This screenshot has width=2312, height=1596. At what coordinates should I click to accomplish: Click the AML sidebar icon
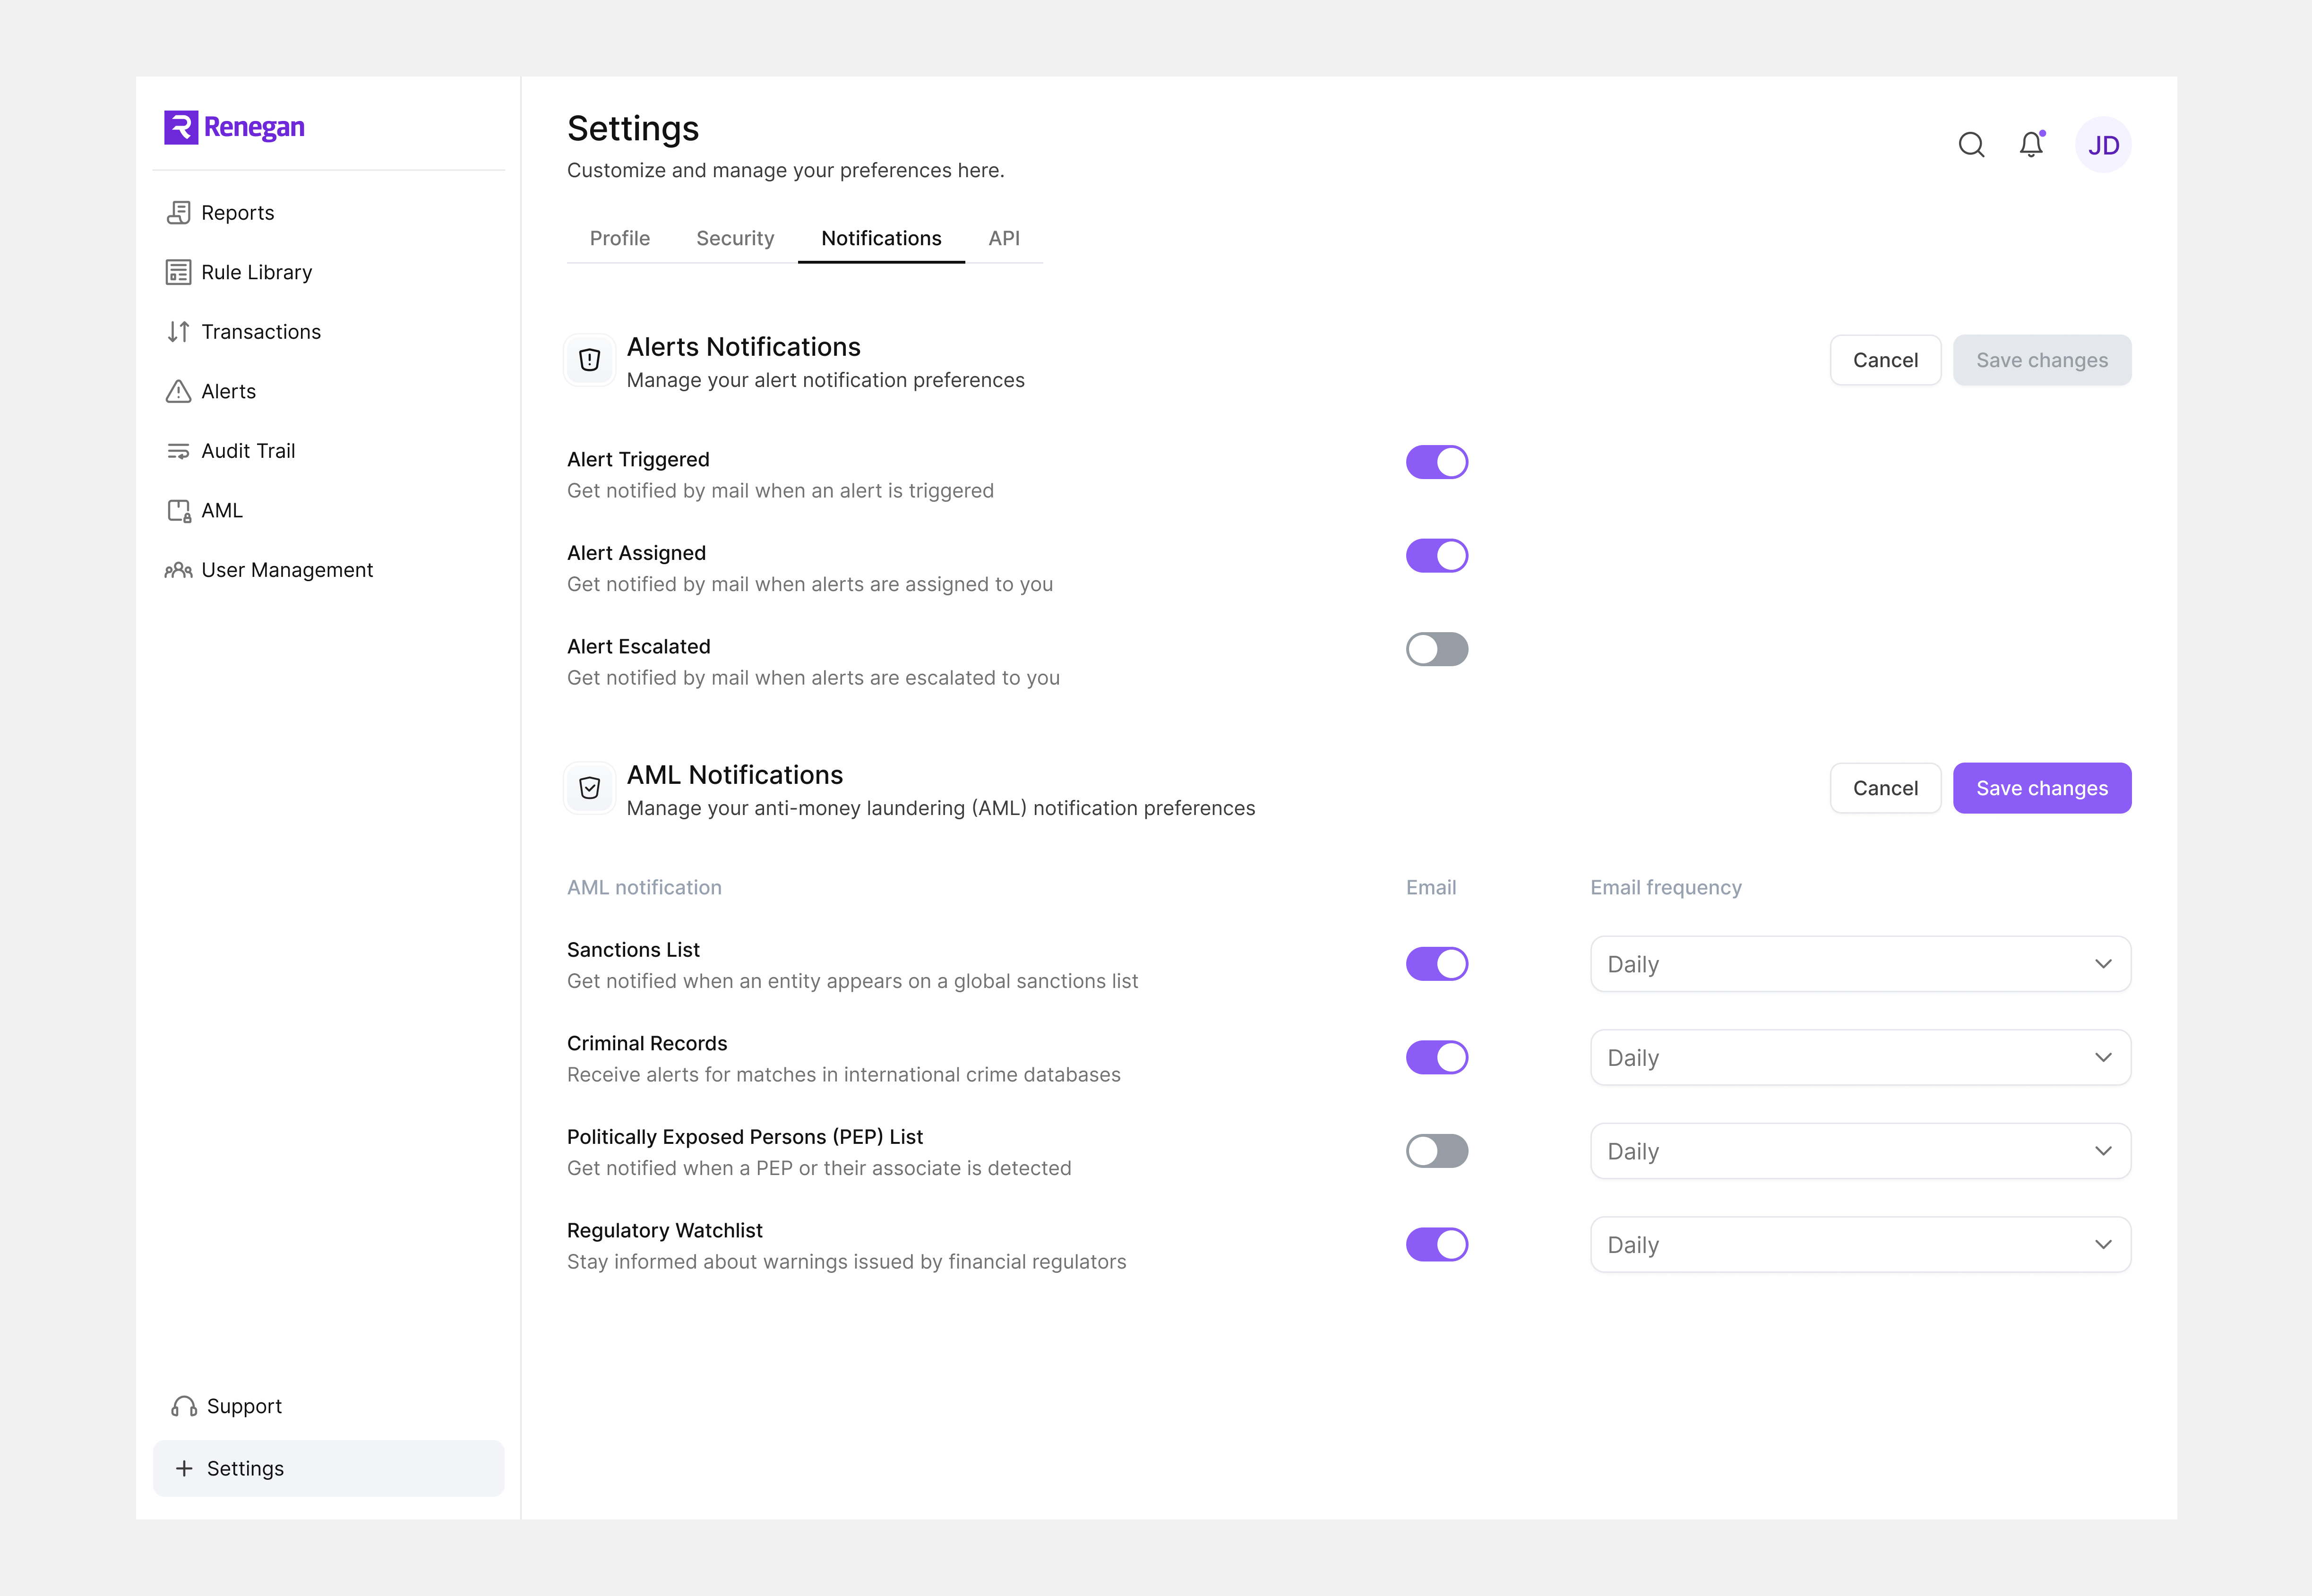point(179,511)
